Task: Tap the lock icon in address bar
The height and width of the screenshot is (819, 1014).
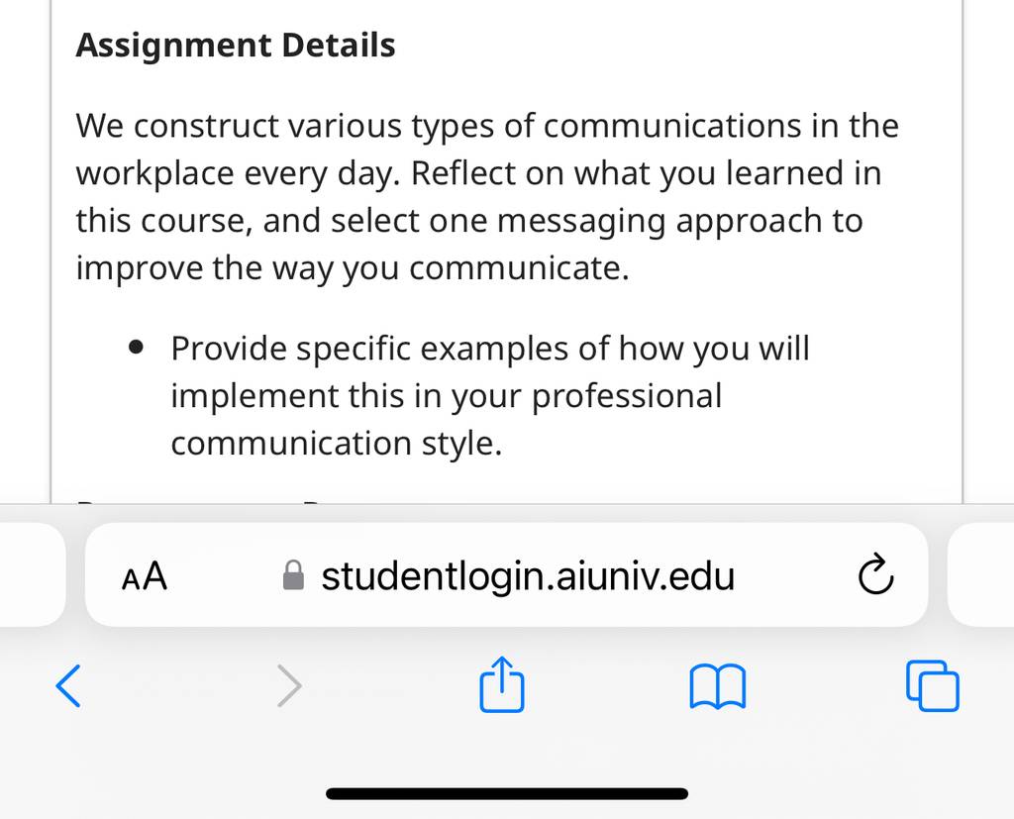Action: [x=293, y=575]
